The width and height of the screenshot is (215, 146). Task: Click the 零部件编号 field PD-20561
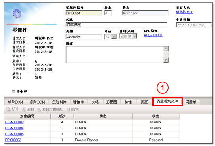click(x=84, y=13)
